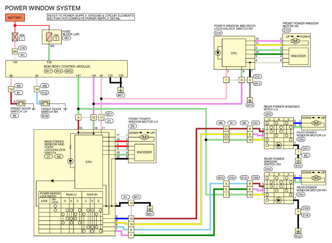Select the D9 connector label
Screen dimensions: 332x243
[x=132, y=126]
